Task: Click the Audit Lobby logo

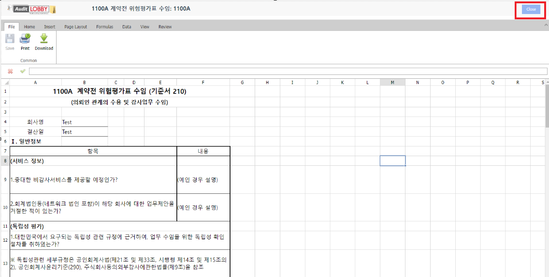Action: click(x=32, y=9)
